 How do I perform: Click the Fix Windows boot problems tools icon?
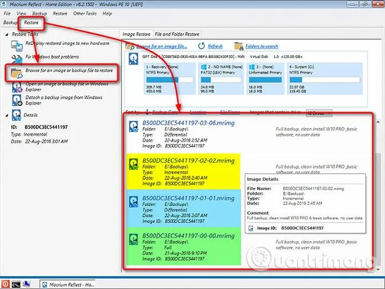[17, 59]
